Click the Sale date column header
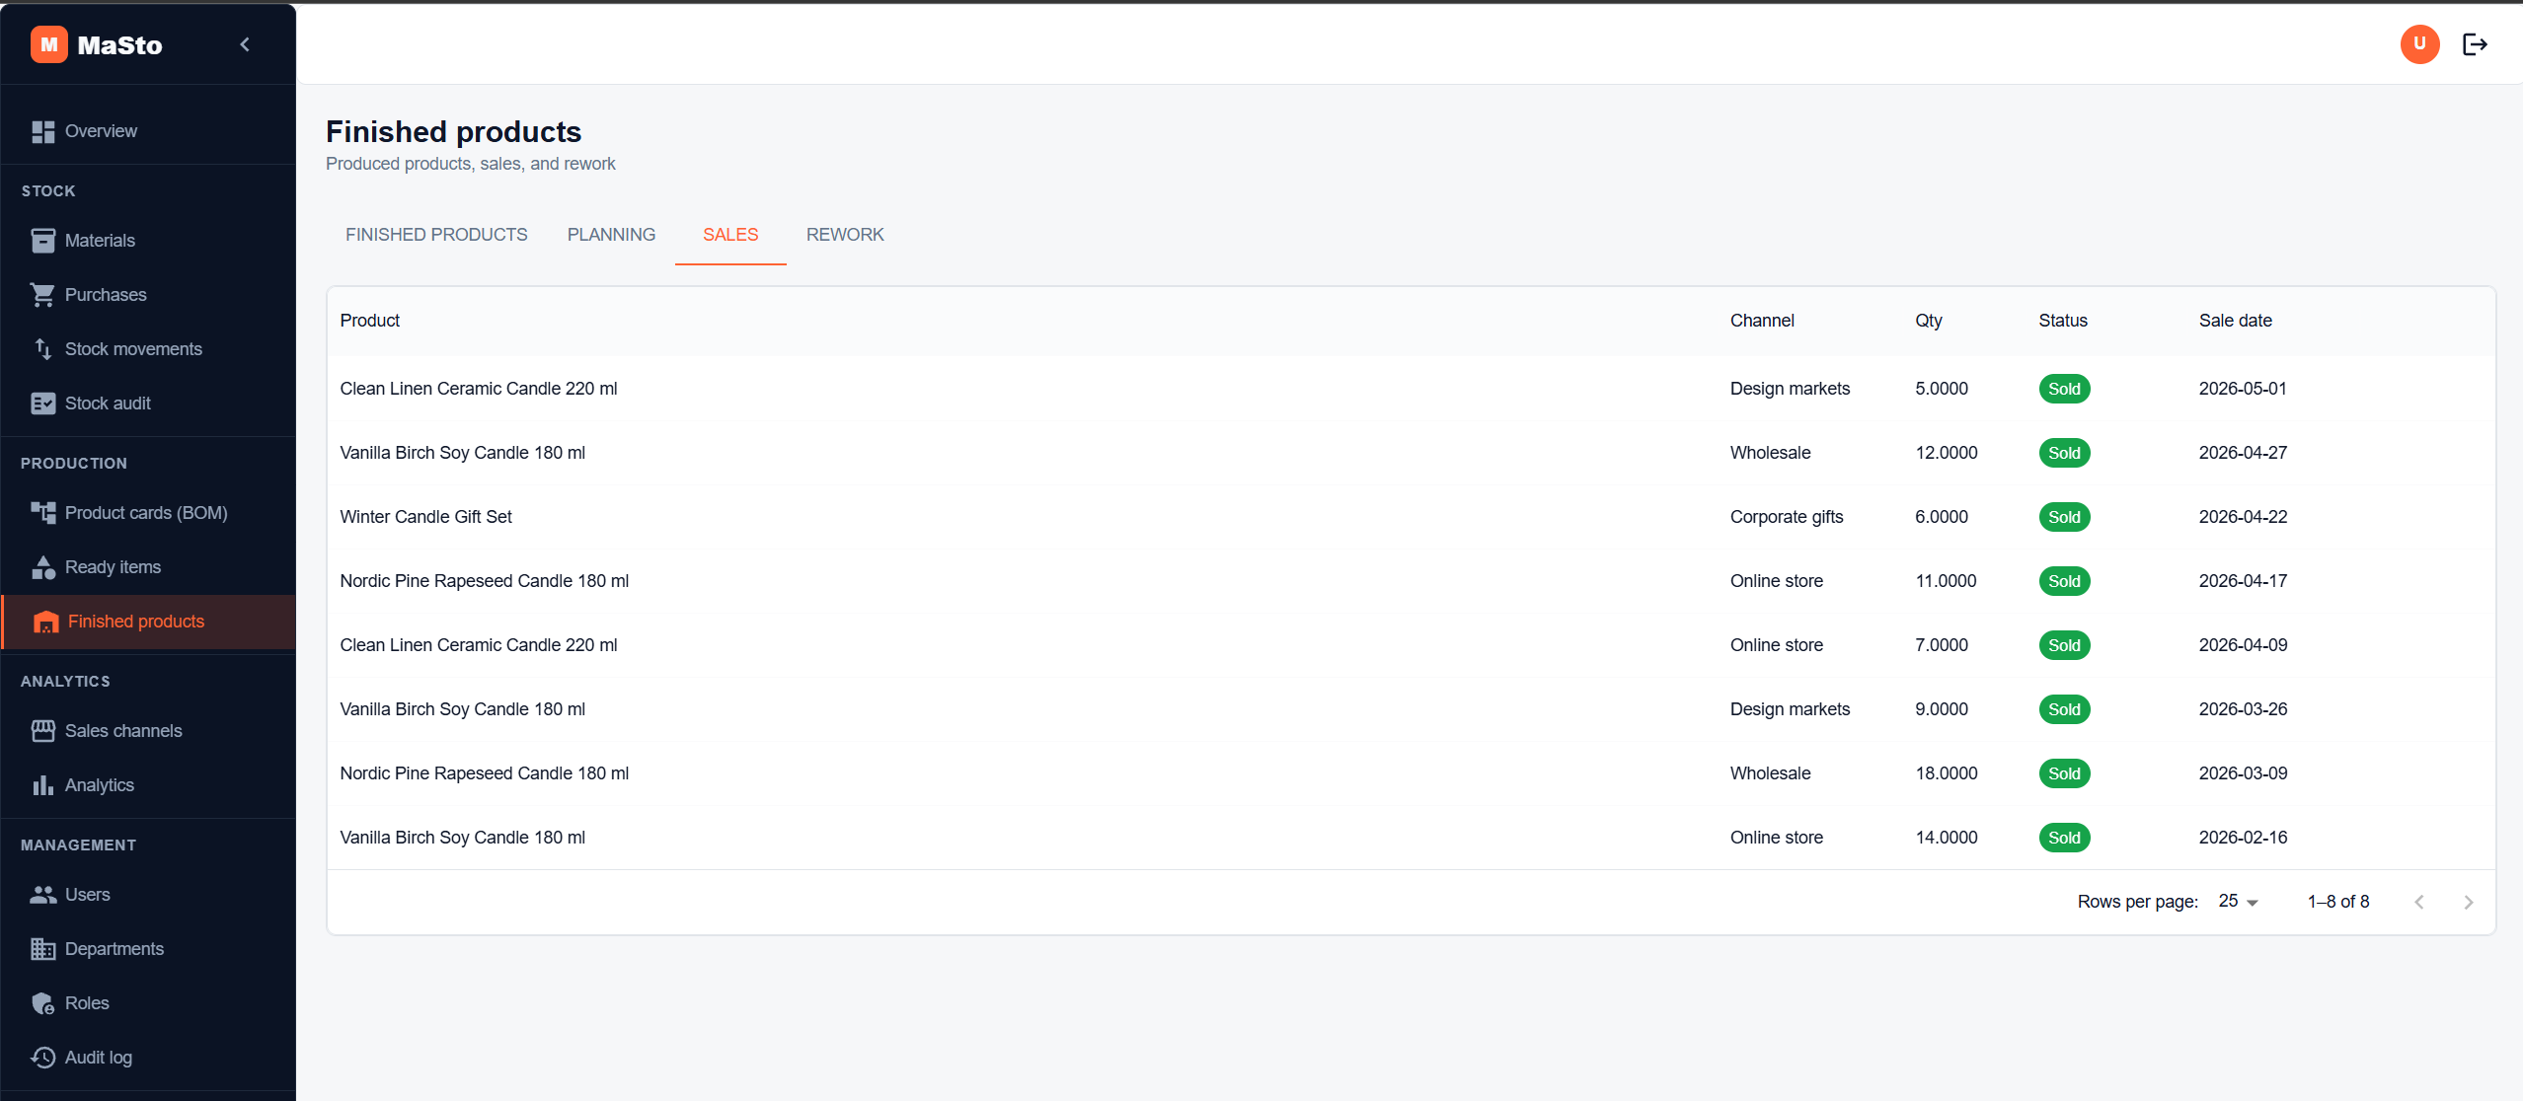The height and width of the screenshot is (1101, 2523). tap(2235, 321)
